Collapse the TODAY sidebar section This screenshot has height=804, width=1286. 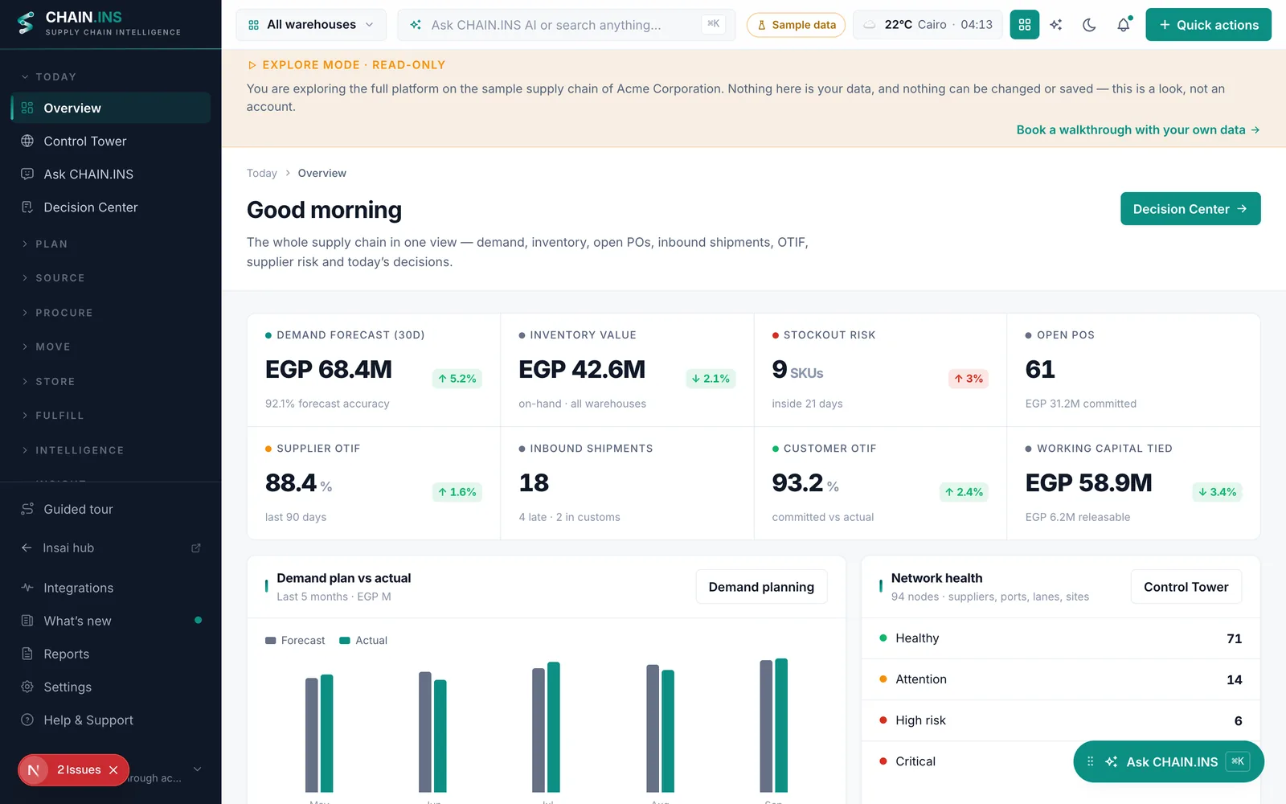click(48, 77)
